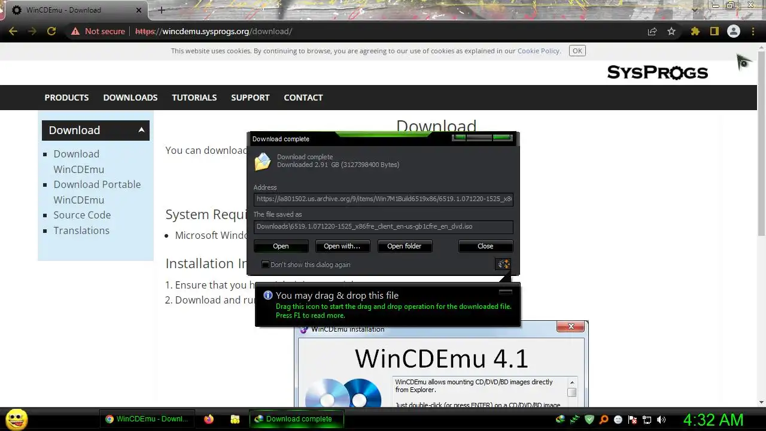The width and height of the screenshot is (766, 431).
Task: Open the Chrome three-dot menu
Action: point(752,31)
